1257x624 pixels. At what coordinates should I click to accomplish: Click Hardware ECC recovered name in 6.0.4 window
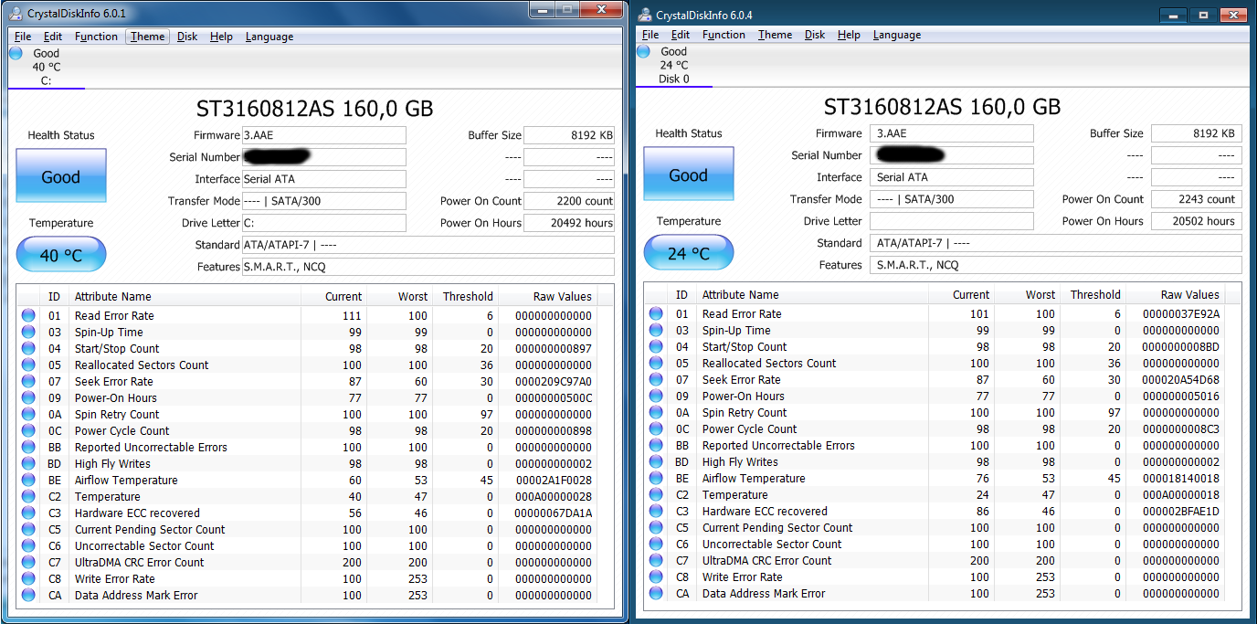pyautogui.click(x=765, y=511)
